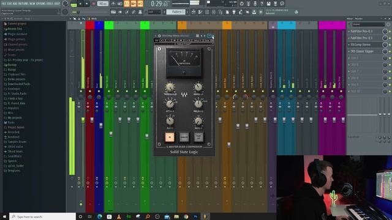Click Waves undo arrow in plugin toolbar
This screenshot has width=392, height=220.
click(x=162, y=40)
